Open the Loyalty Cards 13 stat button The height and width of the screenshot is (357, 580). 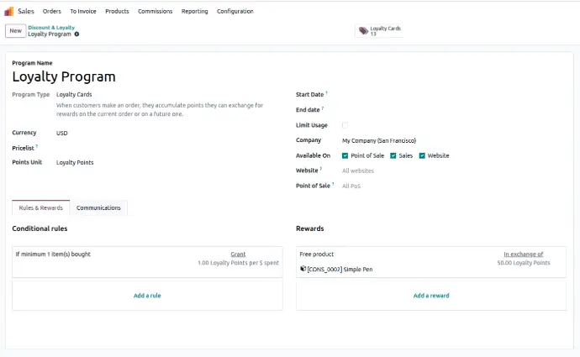pos(379,31)
